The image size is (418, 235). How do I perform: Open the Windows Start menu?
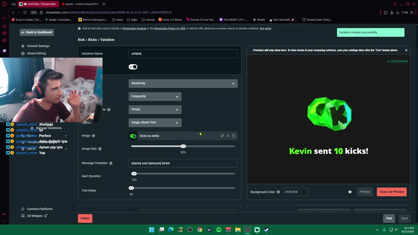coord(152,230)
